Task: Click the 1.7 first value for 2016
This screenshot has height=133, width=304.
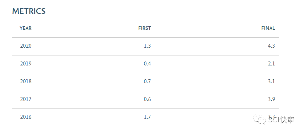Action: click(147, 117)
